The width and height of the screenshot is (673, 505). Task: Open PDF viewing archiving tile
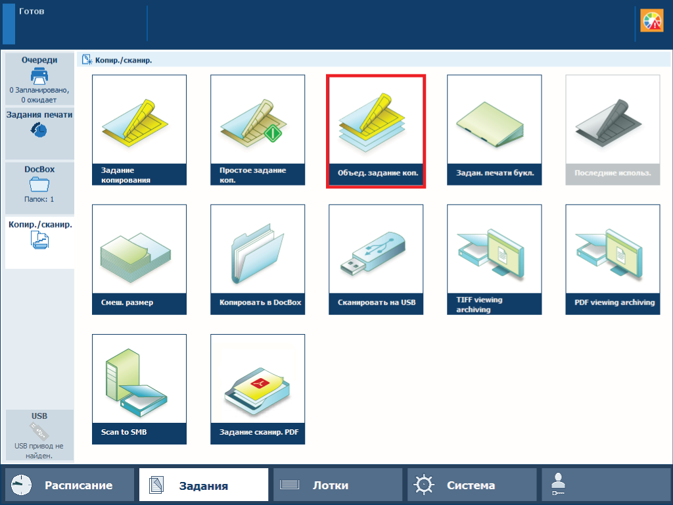tap(613, 260)
